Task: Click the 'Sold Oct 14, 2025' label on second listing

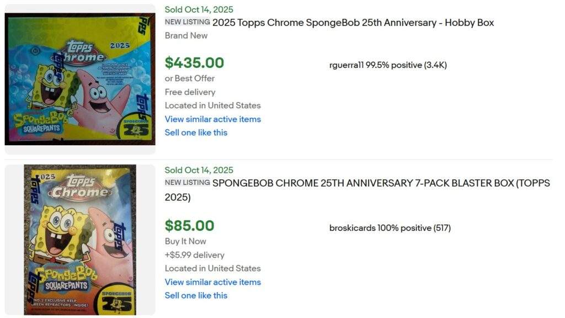Action: click(199, 169)
